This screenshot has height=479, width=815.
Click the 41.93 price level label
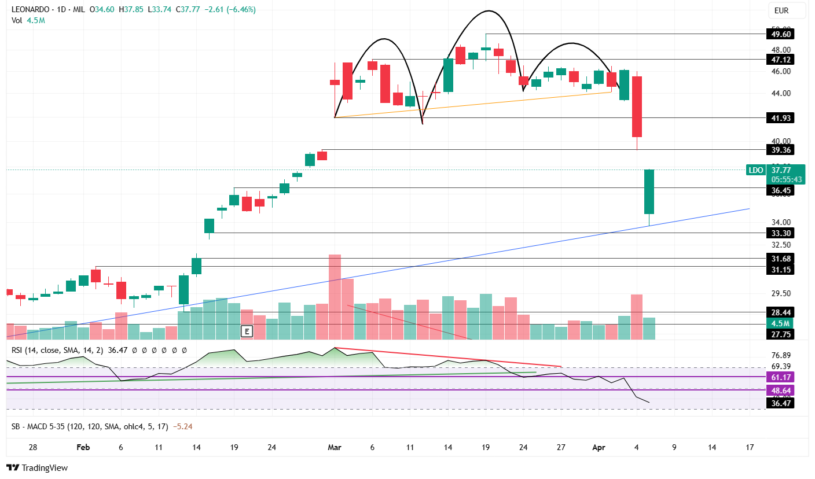(x=780, y=118)
